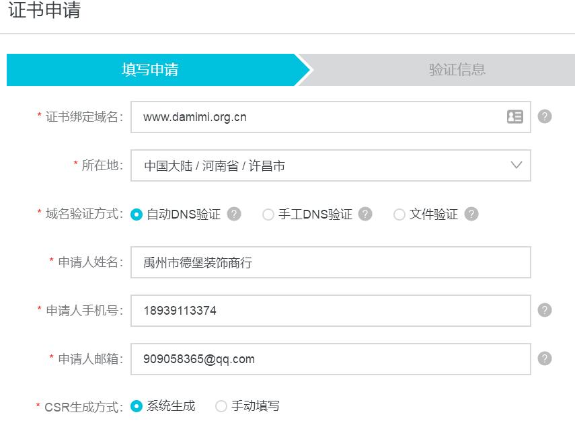The height and width of the screenshot is (425, 575).
Task: Click help icon beside applicant phone field
Action: [545, 310]
